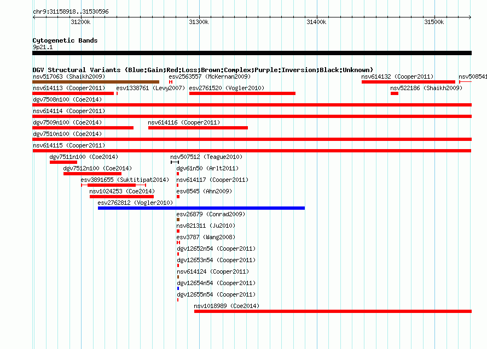The width and height of the screenshot is (487, 349).
Task: Click the chr9:31158918..31530596 coordinate label
Action: (71, 11)
